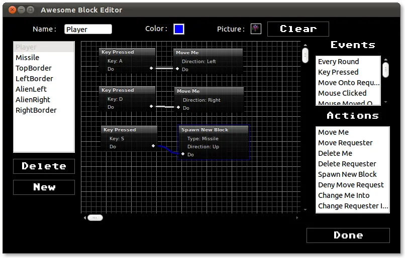Click the Picture thumbnail icon
405x258 pixels.
point(256,29)
